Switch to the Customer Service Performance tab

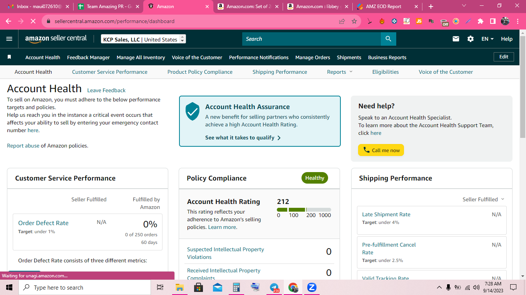[110, 72]
